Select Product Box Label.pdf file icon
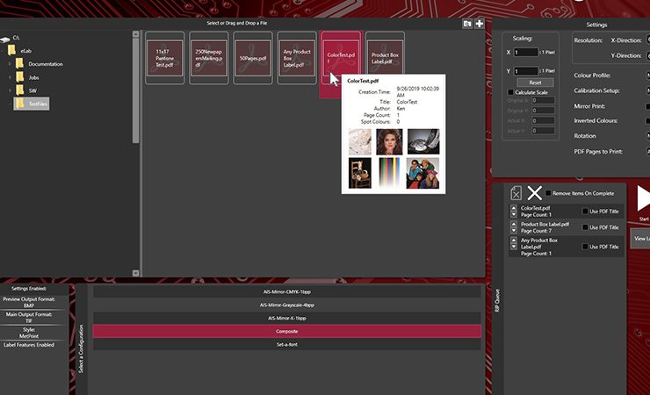Image resolution: width=650 pixels, height=395 pixels. 384,58
